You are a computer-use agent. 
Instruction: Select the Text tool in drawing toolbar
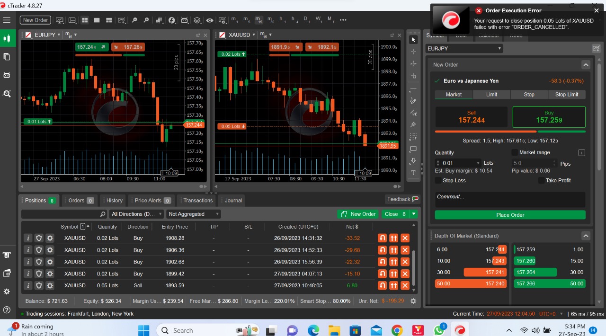(x=413, y=173)
